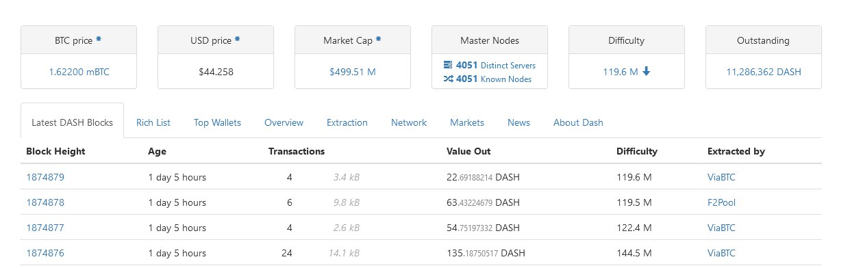Open the About Dash tab
Image resolution: width=850 pixels, height=268 pixels.
pyautogui.click(x=578, y=122)
